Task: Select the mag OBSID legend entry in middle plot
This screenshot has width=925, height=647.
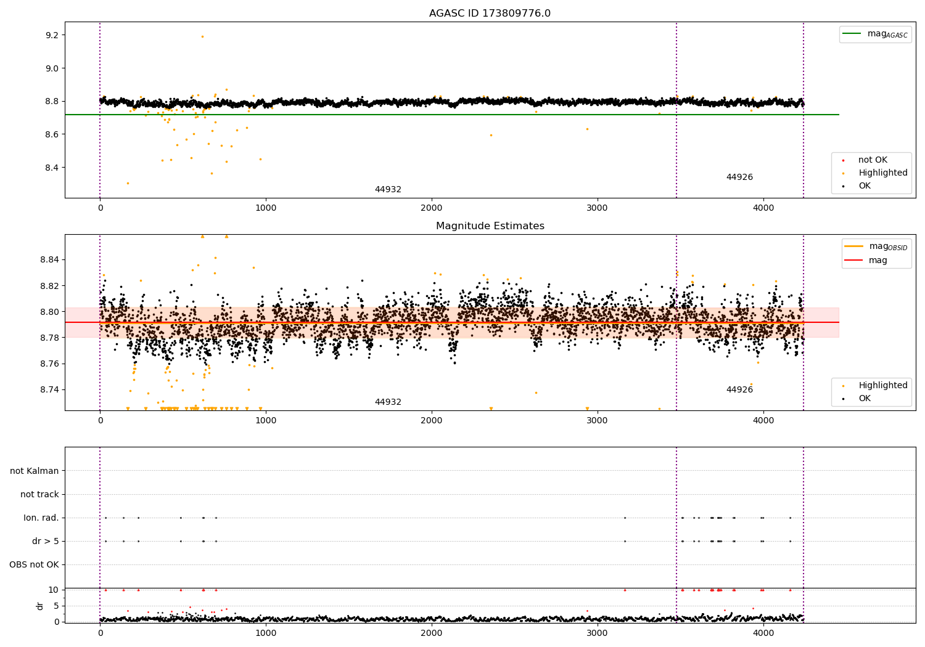Action: point(876,246)
